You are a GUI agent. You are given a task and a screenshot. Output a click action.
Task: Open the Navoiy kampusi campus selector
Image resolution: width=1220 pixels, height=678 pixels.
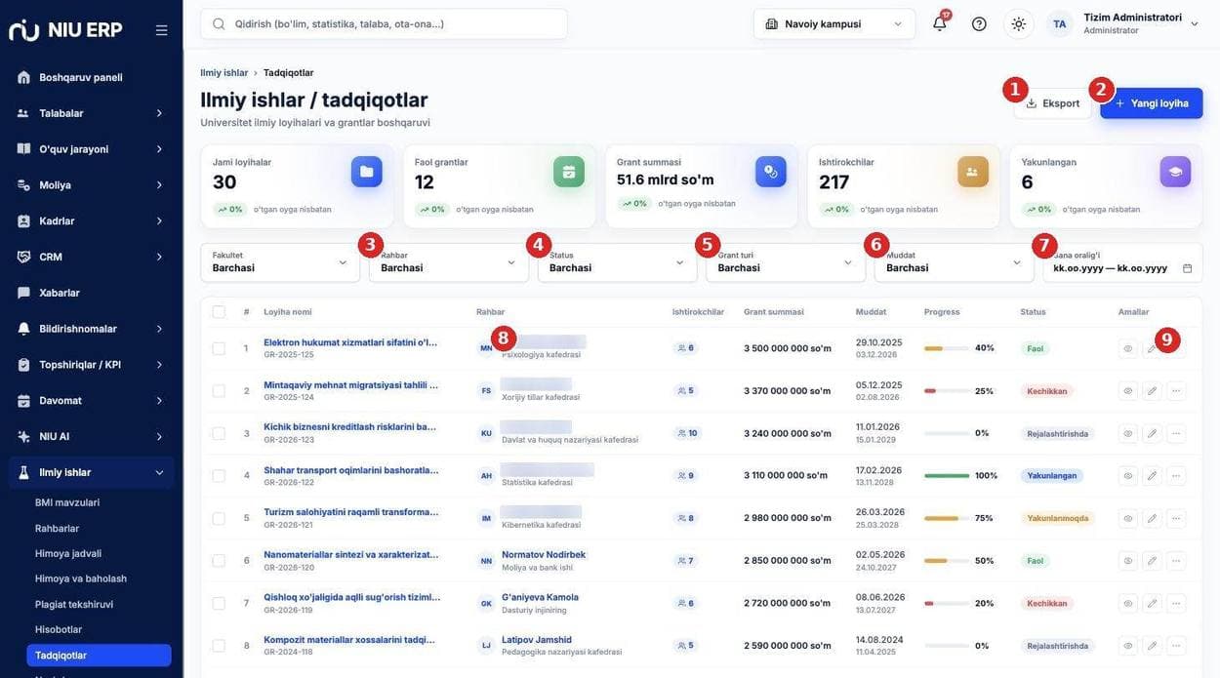tap(834, 23)
